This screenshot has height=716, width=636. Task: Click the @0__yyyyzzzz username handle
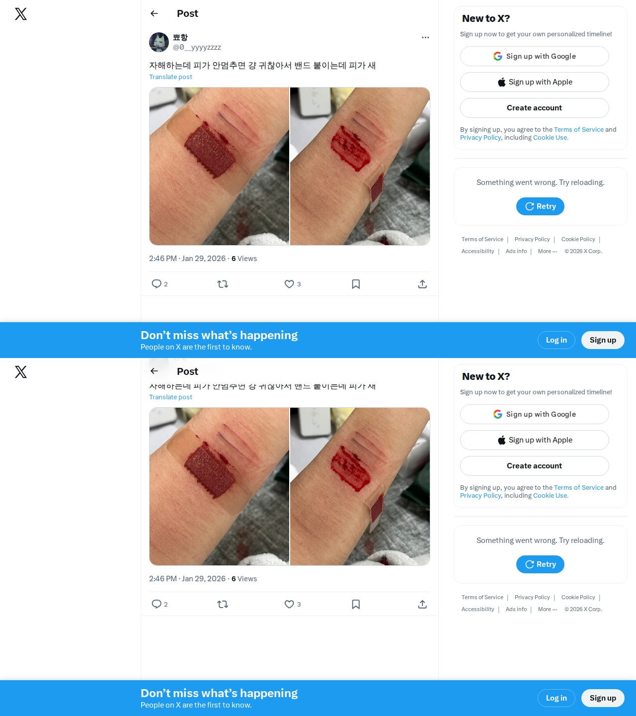click(197, 47)
